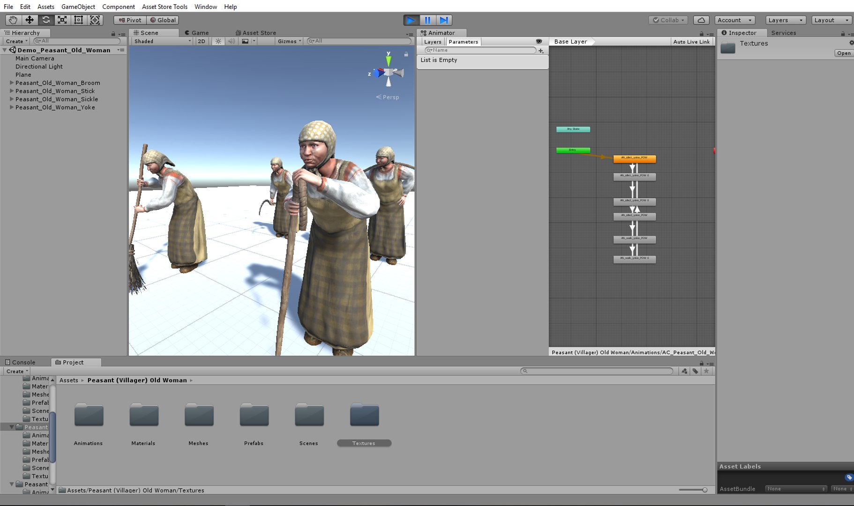Toggle scene audio speaker icon
This screenshot has height=506, width=854.
tap(232, 41)
